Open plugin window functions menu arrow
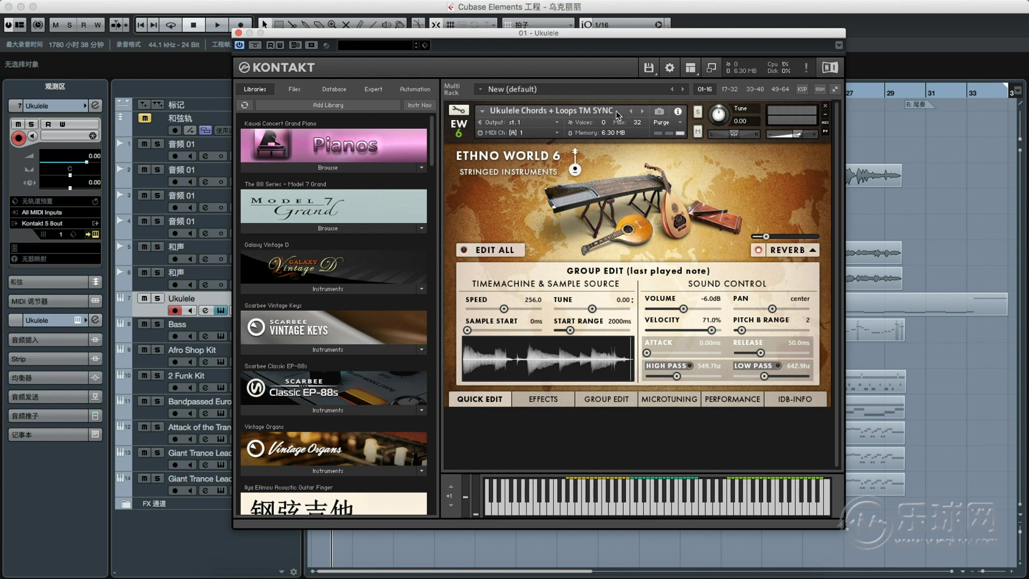The height and width of the screenshot is (579, 1029). coord(839,45)
